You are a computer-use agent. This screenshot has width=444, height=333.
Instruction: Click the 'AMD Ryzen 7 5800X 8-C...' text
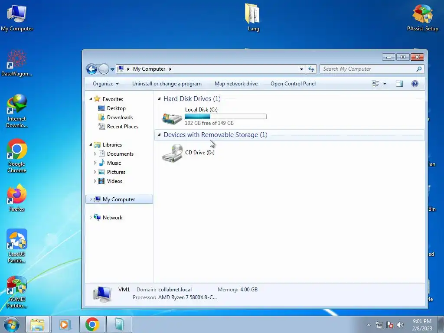[187, 297]
